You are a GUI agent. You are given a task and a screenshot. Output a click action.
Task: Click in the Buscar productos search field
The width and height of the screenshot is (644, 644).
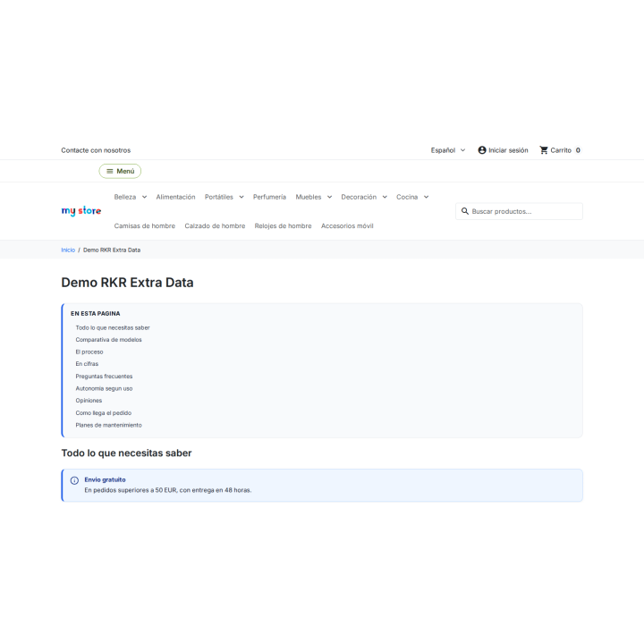point(519,211)
